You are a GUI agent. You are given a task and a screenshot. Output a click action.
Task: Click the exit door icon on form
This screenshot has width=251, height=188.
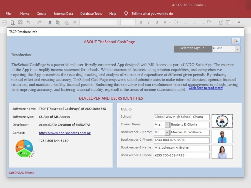tap(236, 41)
